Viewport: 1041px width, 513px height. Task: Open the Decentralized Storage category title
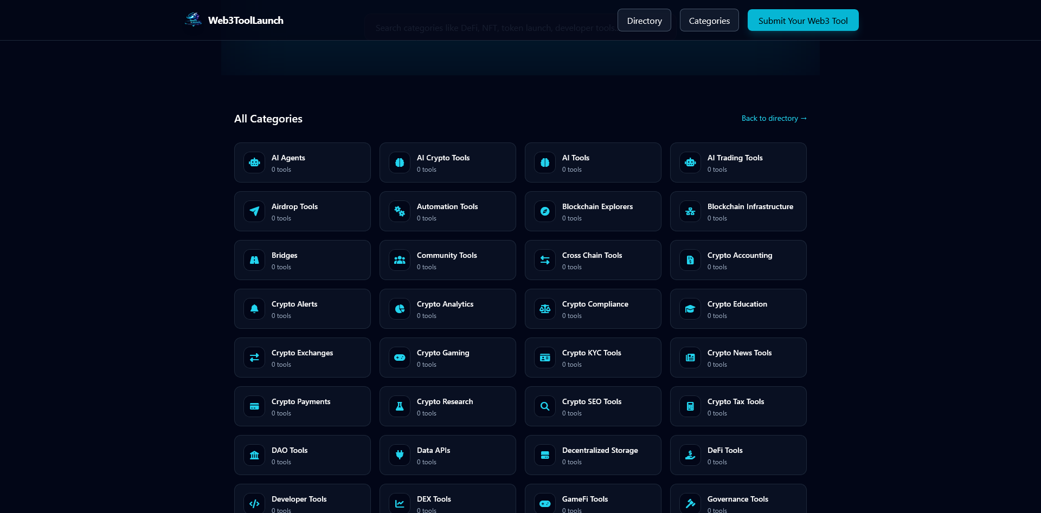coord(600,450)
